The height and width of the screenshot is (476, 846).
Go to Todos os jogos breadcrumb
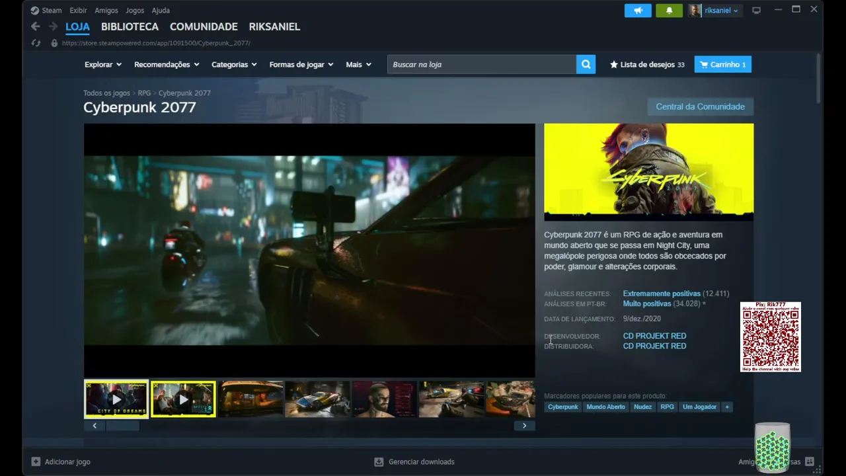(106, 93)
